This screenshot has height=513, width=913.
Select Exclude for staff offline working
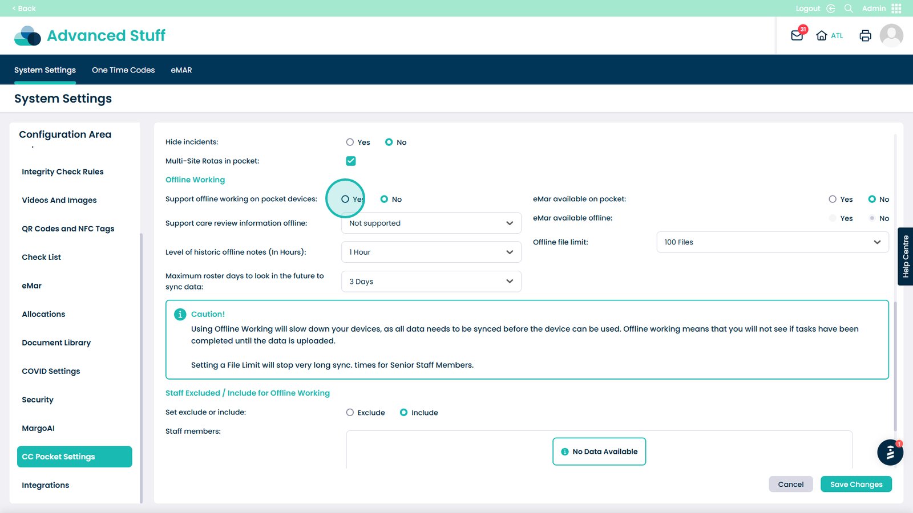350,413
